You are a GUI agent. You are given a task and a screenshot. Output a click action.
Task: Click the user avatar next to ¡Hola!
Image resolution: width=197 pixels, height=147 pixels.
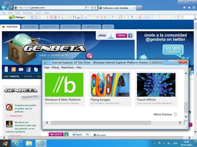click(111, 36)
